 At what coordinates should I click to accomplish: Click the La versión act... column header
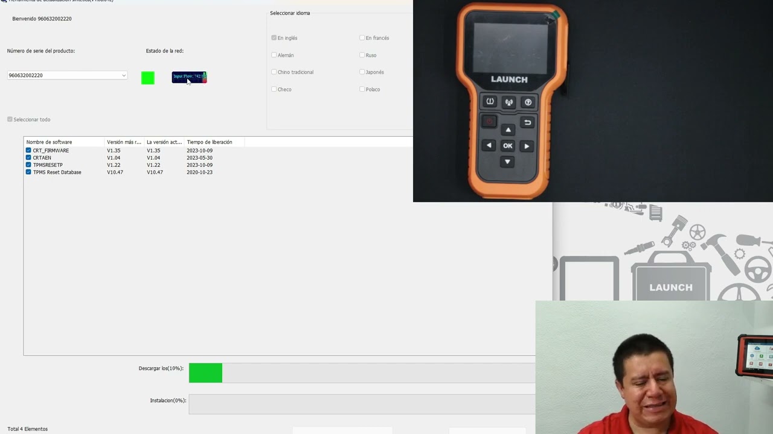point(165,142)
